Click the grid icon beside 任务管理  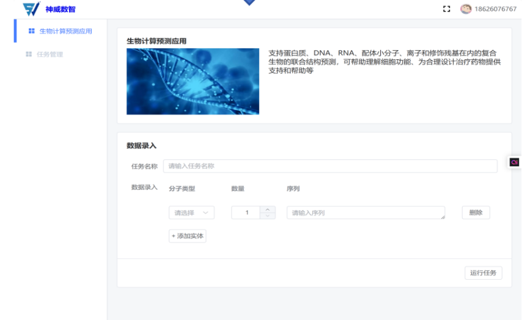coord(29,54)
